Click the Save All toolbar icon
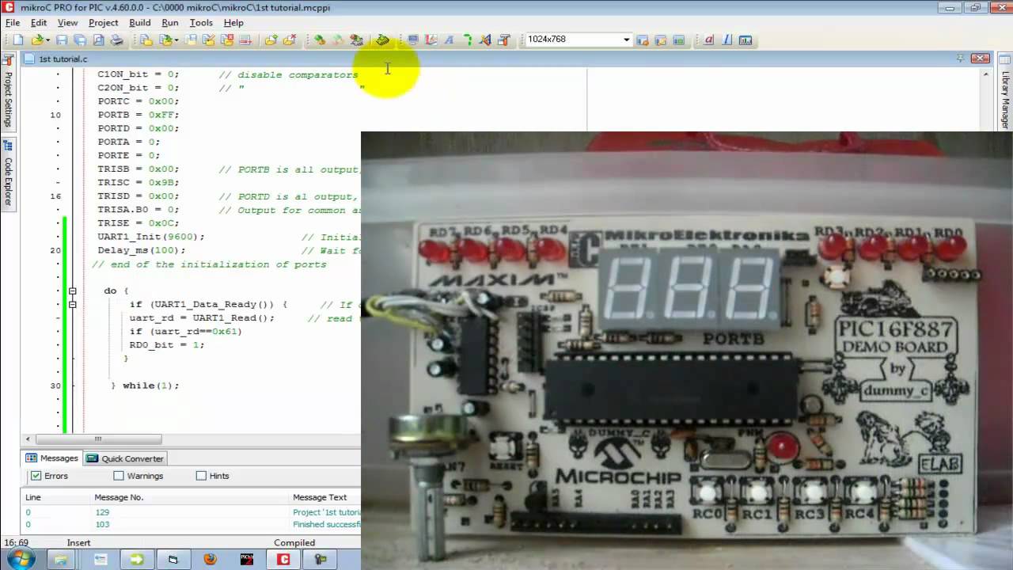Screen dimensions: 1013x570 [80, 40]
